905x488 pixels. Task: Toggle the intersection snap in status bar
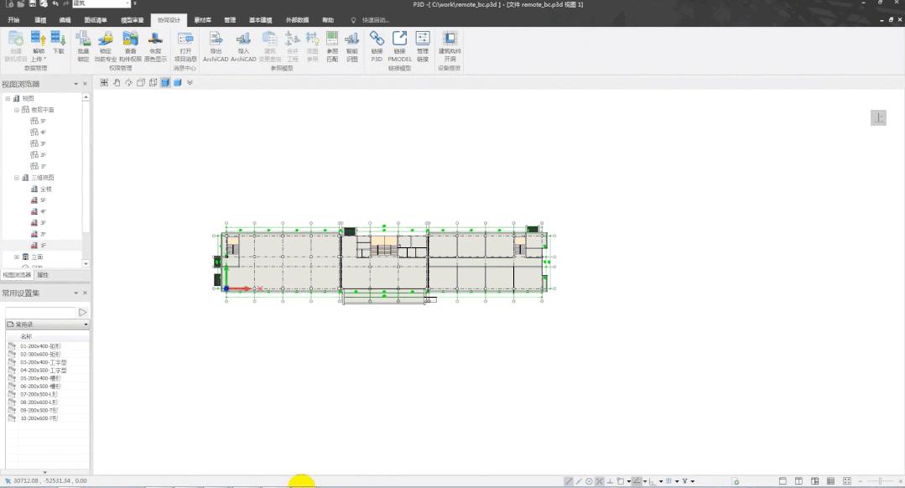pyautogui.click(x=599, y=481)
